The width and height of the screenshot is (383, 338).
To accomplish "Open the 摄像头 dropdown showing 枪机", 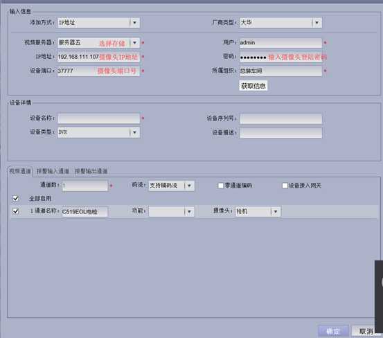I will (x=276, y=211).
